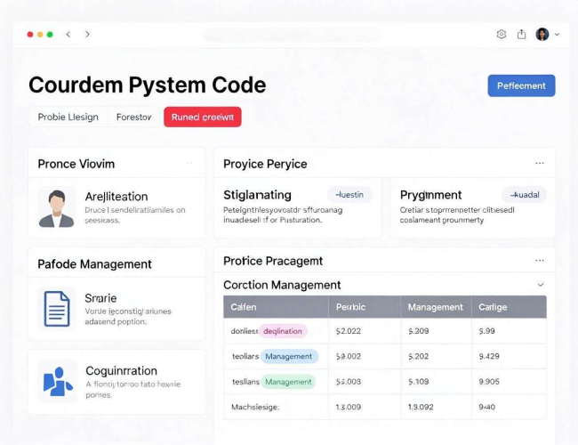578x445 pixels.
Task: Click the share icon in title bar
Action: 521,34
